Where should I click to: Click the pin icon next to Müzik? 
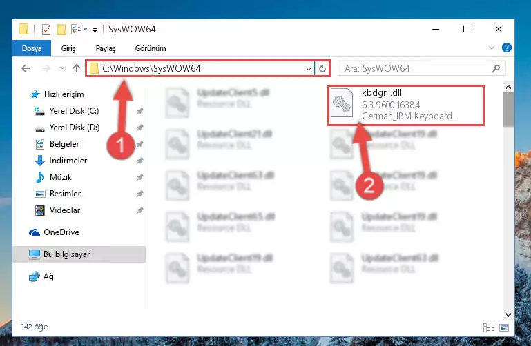139,177
